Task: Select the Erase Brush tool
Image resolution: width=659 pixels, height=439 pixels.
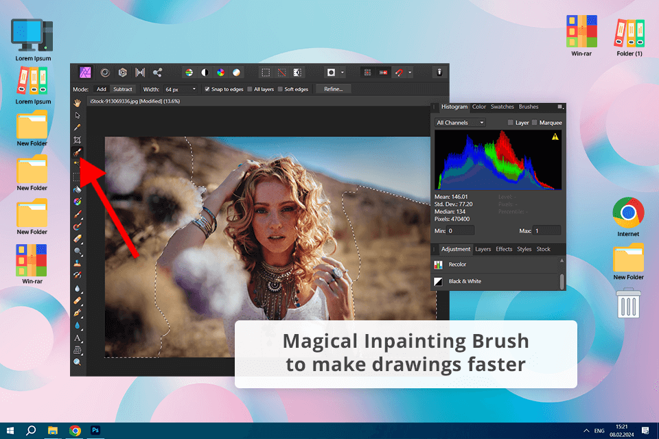Action: click(x=78, y=239)
